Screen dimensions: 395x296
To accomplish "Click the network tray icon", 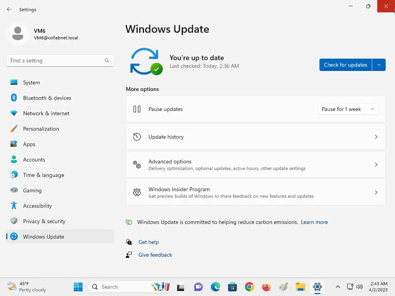I will coord(350,287).
